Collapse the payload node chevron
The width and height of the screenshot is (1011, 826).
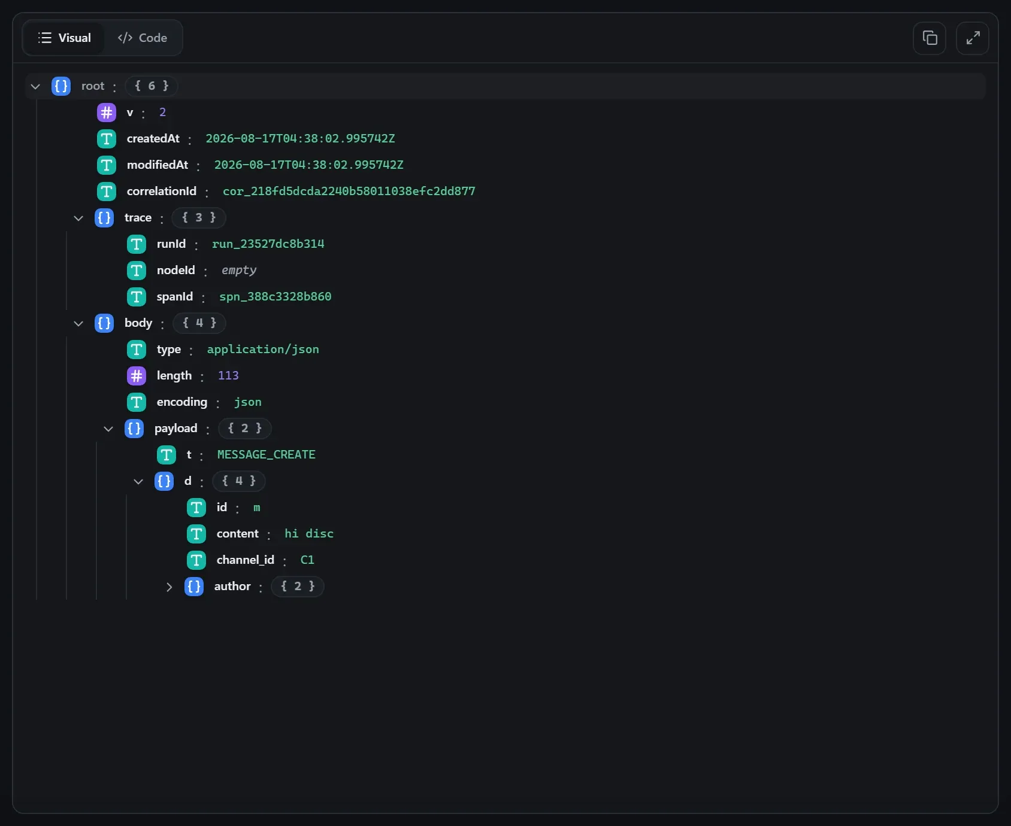point(108,429)
